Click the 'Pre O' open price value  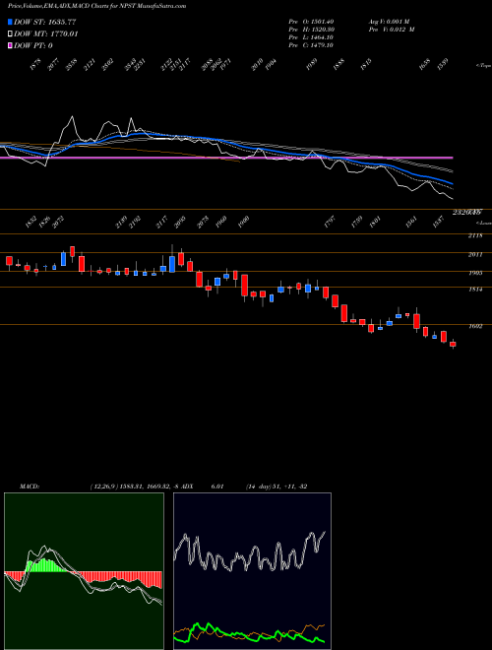tap(311, 22)
